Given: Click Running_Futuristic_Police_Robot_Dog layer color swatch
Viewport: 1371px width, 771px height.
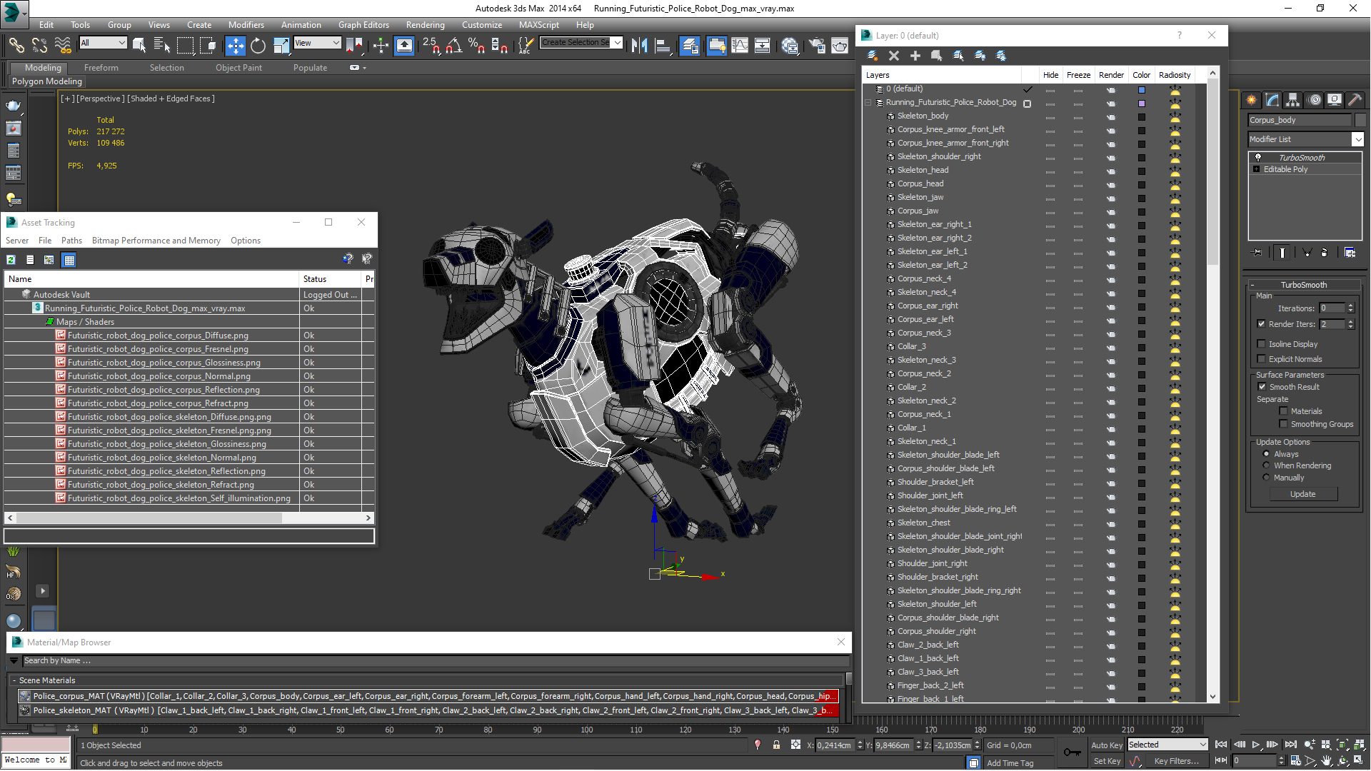Looking at the screenshot, I should point(1141,104).
